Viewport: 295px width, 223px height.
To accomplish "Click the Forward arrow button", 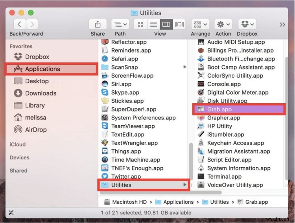I will [x=32, y=24].
